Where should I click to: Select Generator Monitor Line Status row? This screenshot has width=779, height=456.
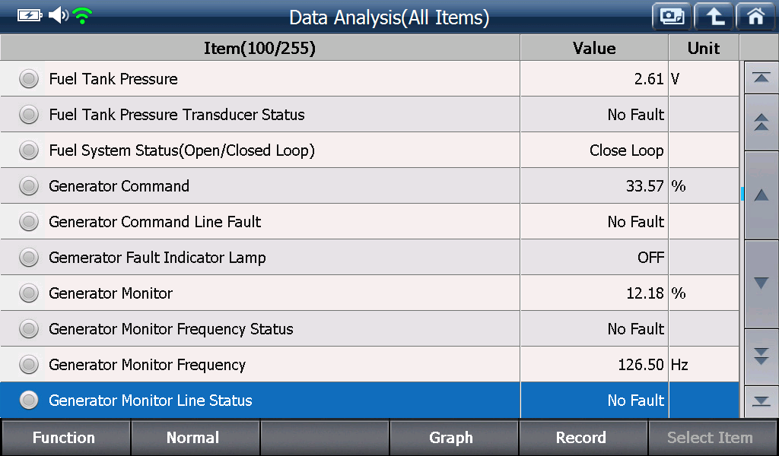coord(370,400)
